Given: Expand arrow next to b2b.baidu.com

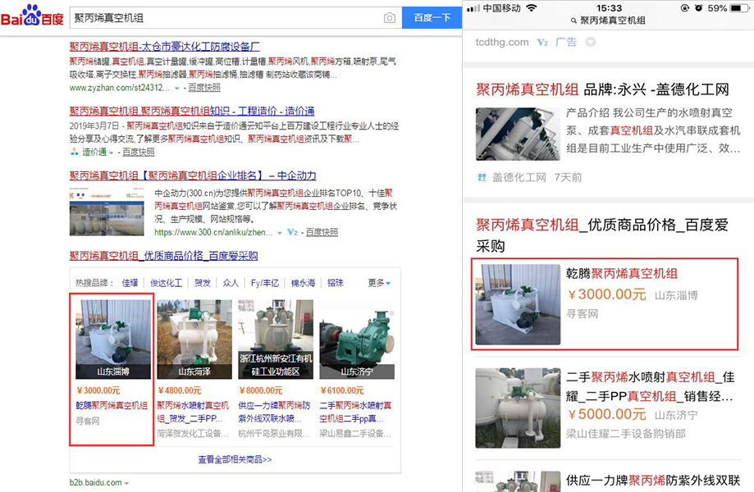Looking at the screenshot, I should coord(126,483).
